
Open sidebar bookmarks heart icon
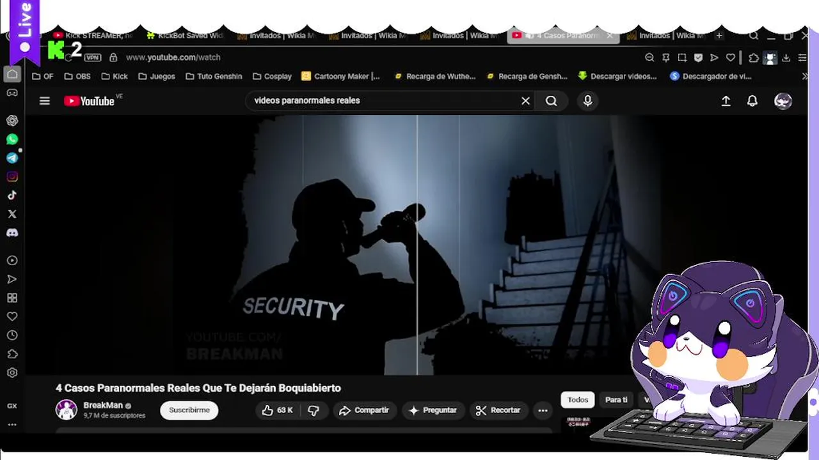coord(12,316)
